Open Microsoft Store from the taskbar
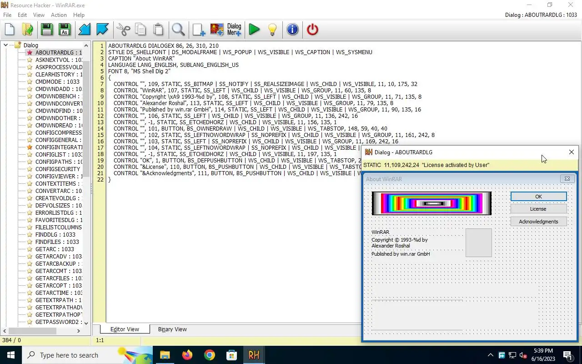Viewport: 582px width, 364px height. 231,355
